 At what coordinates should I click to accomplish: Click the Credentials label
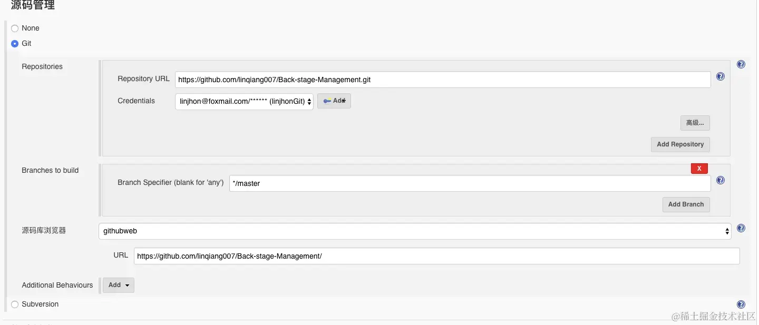[136, 101]
